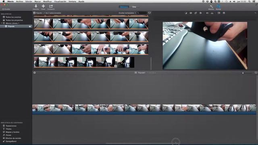Click the second browser clip filmstrip row
Viewport: 258px width, 145px height.
point(91,37)
